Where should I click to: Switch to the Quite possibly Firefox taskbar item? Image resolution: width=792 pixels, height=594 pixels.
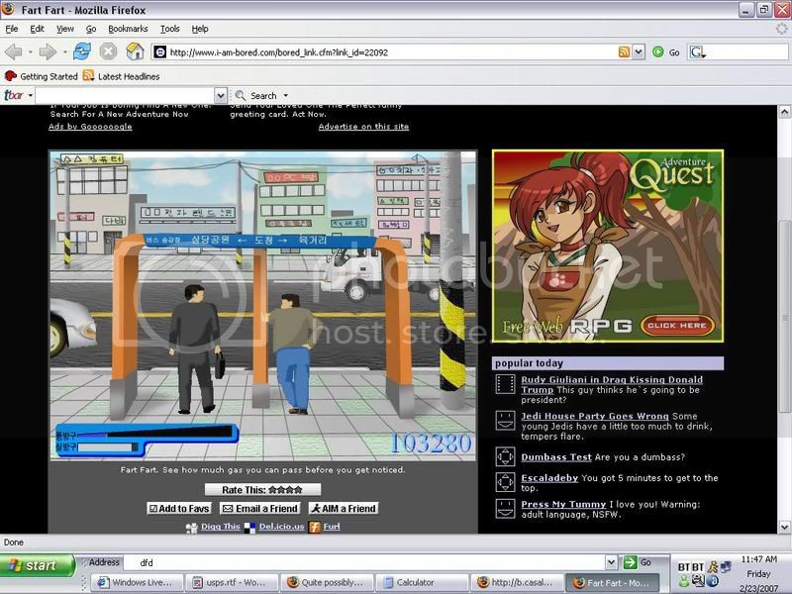point(328,582)
